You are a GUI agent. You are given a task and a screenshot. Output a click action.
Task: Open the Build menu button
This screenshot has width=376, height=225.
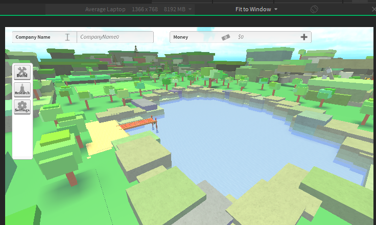[22, 72]
